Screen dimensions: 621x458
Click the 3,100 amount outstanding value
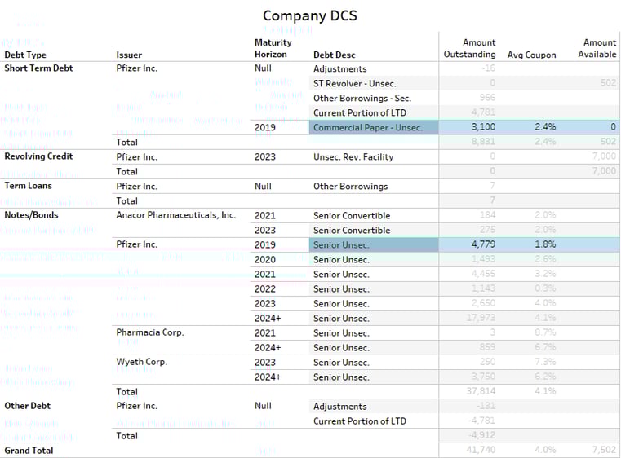483,127
